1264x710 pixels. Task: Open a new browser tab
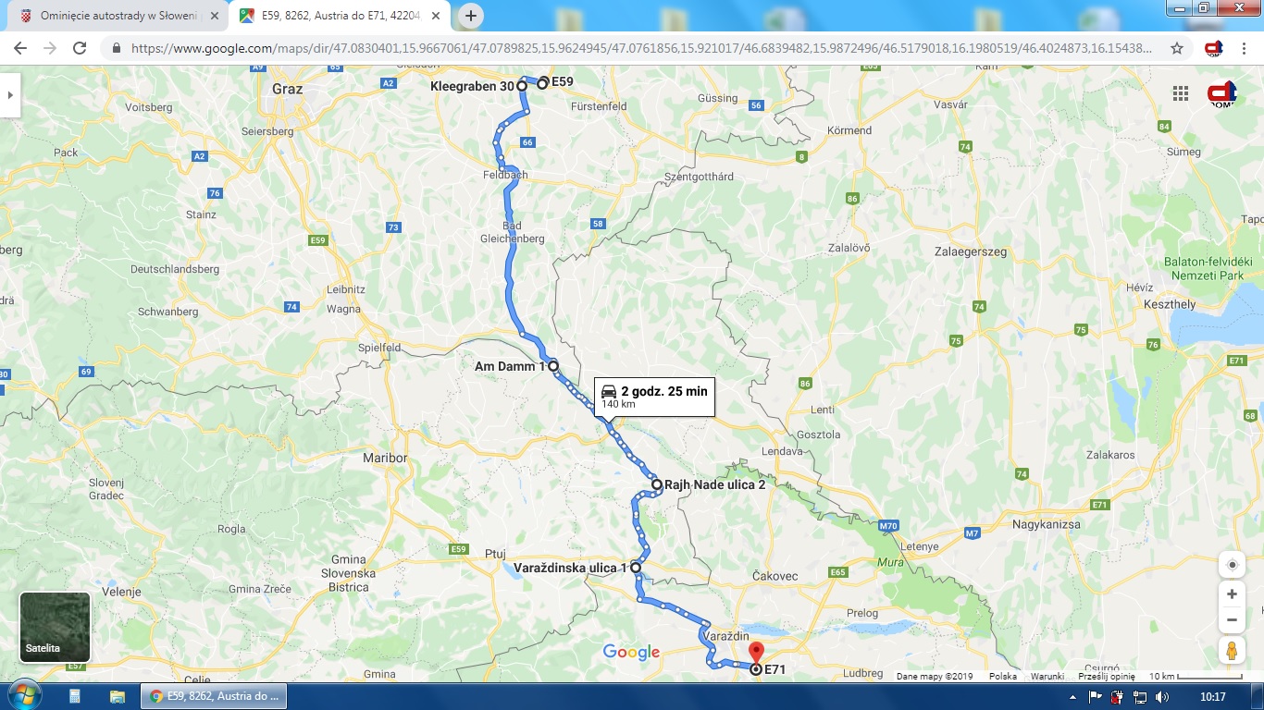[x=471, y=16]
